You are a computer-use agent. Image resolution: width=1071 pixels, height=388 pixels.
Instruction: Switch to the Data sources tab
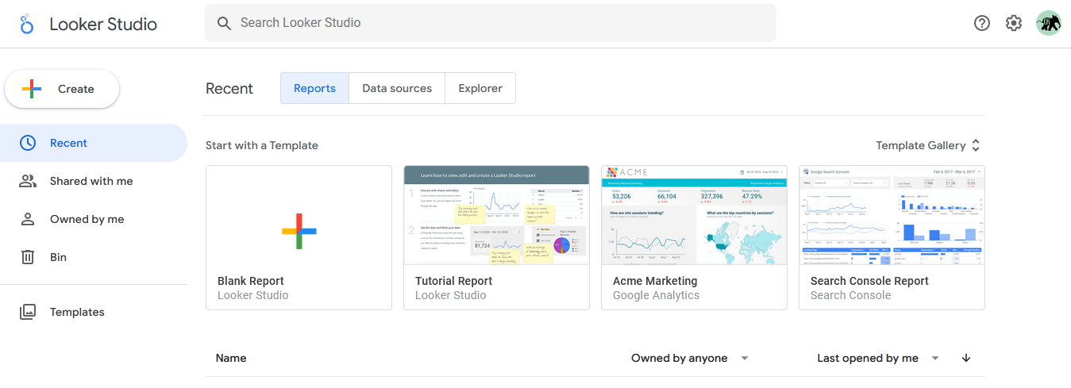(x=397, y=88)
